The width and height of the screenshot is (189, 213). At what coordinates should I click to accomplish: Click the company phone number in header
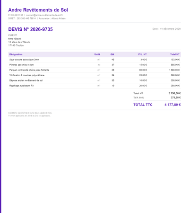point(16,15)
